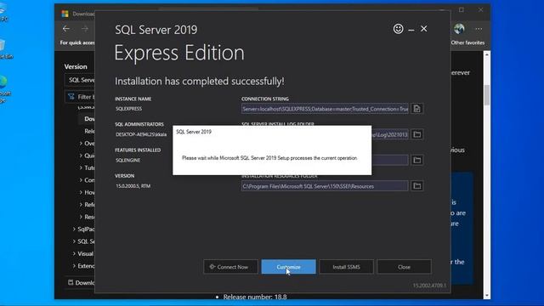Copy the connection string with the copy icon
This screenshot has width=544, height=306.
point(417,109)
